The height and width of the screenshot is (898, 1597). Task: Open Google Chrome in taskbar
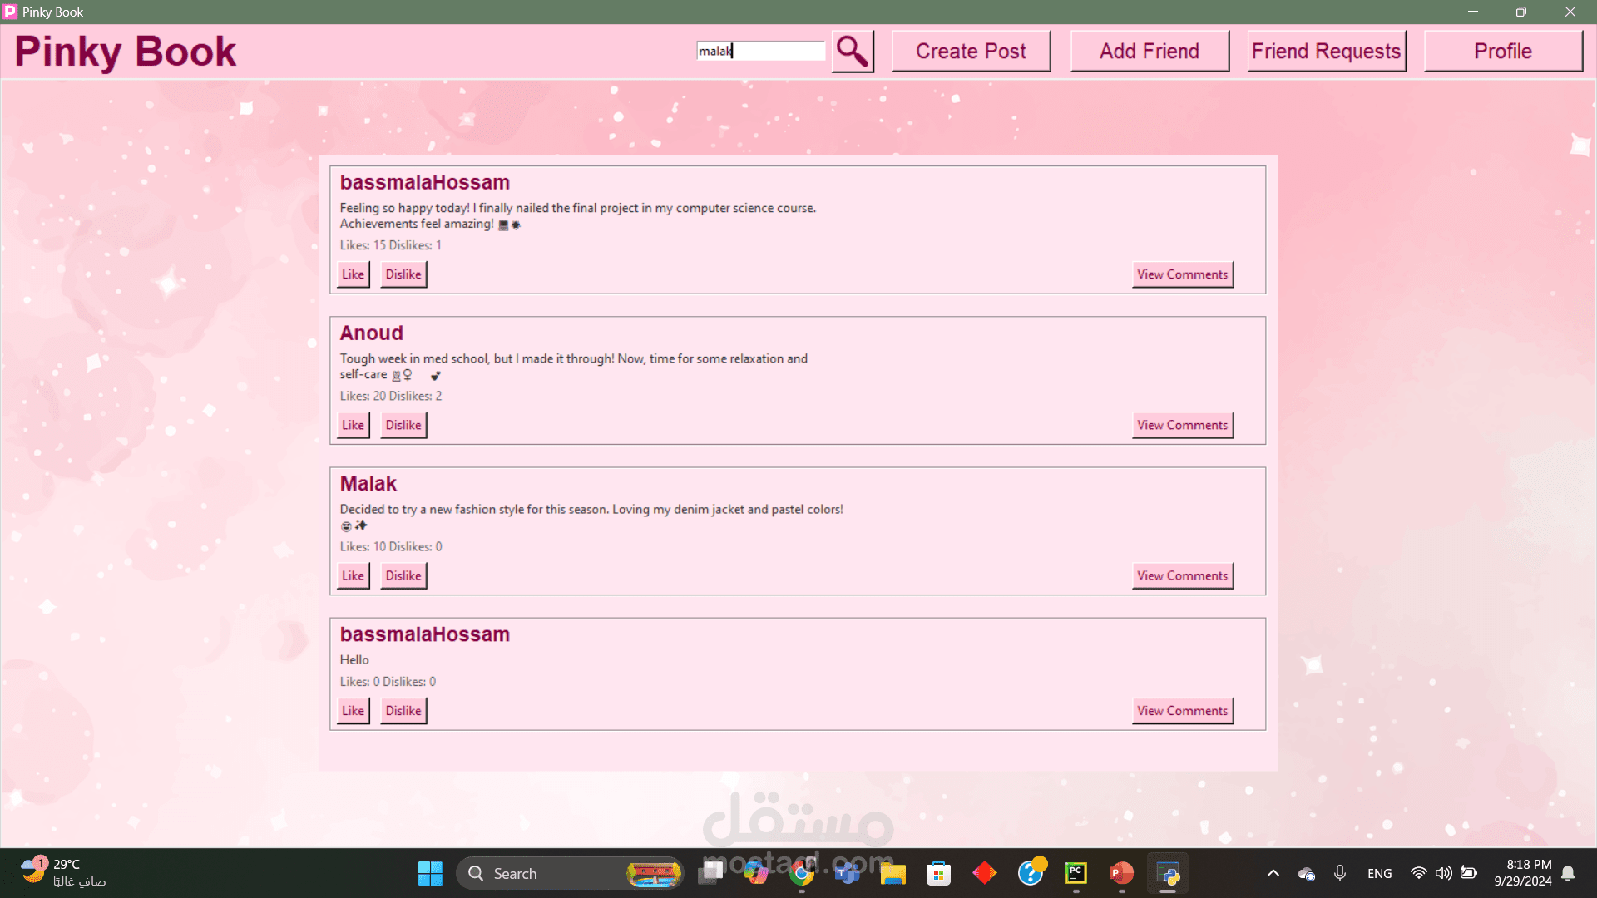pos(802,873)
